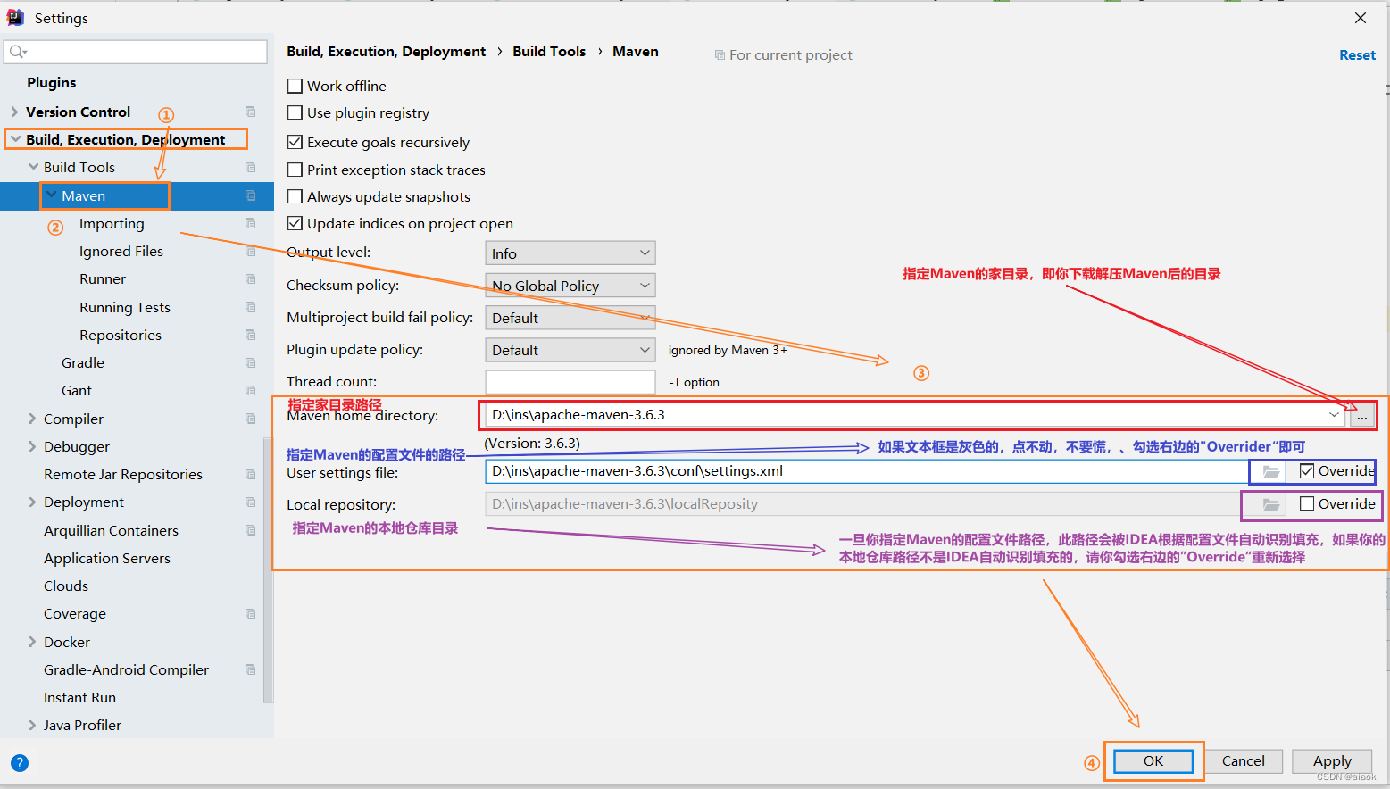Open the Gradle settings page
The height and width of the screenshot is (789, 1390).
click(83, 363)
